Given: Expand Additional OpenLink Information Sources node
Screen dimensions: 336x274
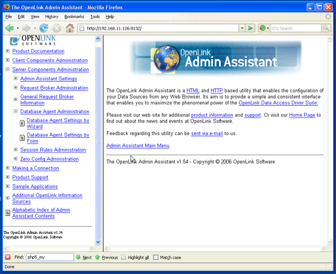Looking at the screenshot, I should [7, 198].
